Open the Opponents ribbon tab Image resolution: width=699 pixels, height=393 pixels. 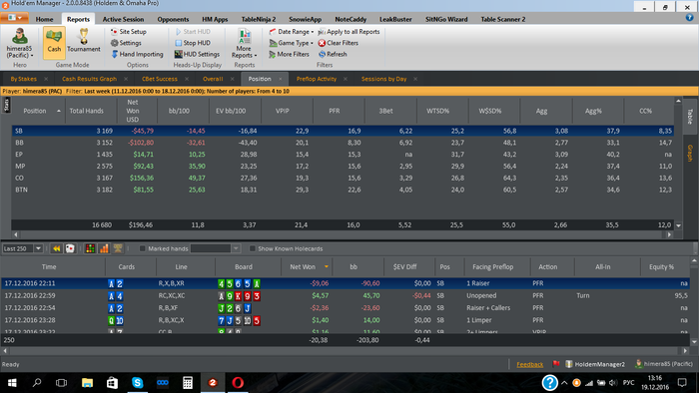point(173,19)
